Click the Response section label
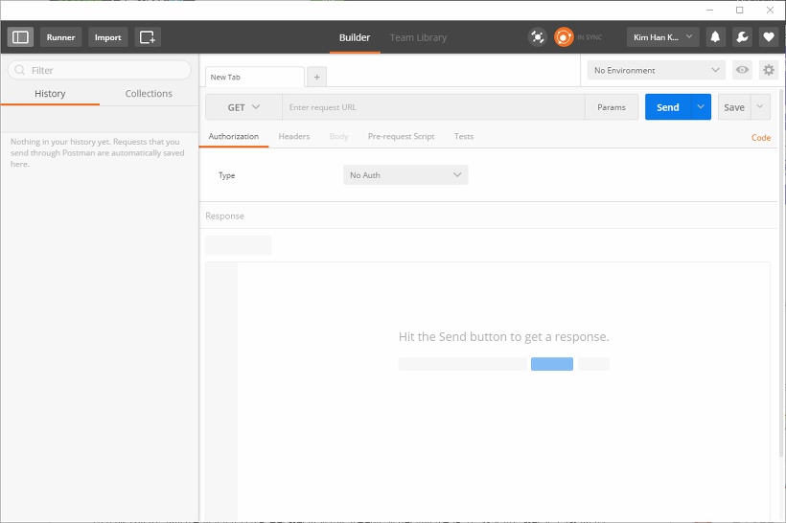The width and height of the screenshot is (786, 523). [224, 216]
